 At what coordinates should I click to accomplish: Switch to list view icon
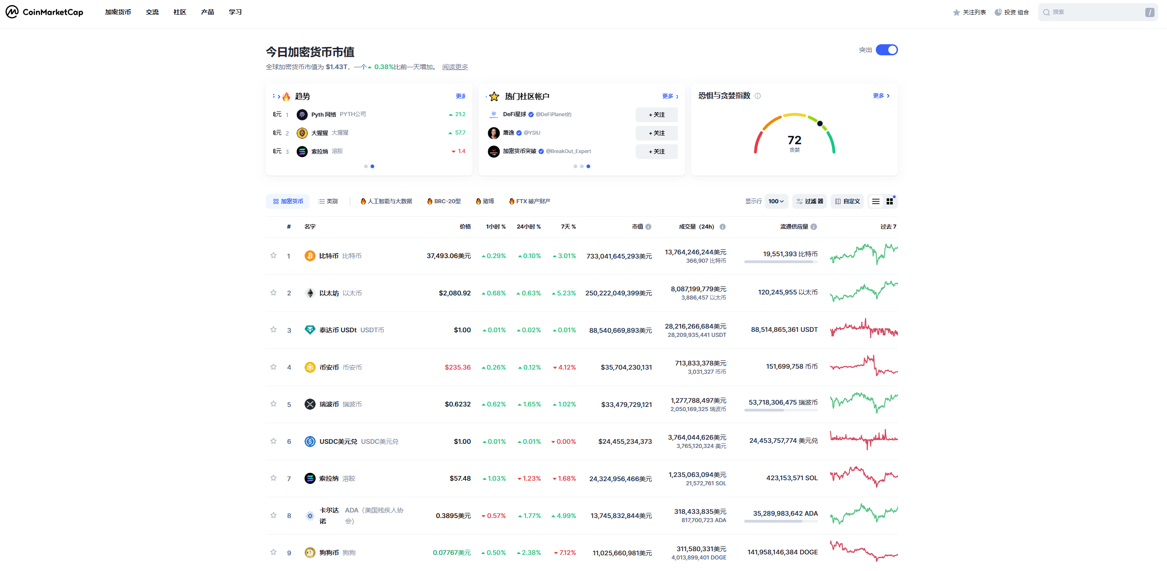pos(876,201)
